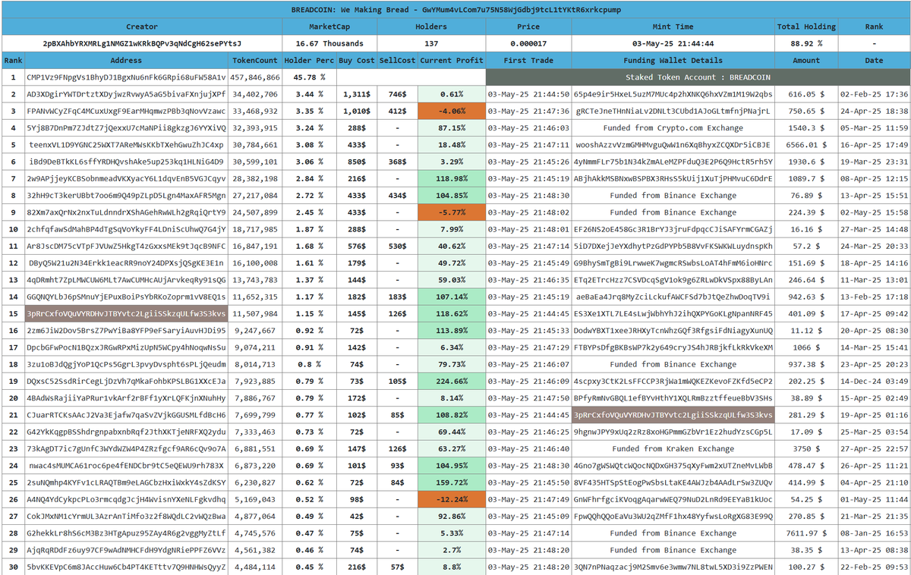Click the 7611.97 $ amount cell
This screenshot has height=575, width=911.
tap(805, 533)
